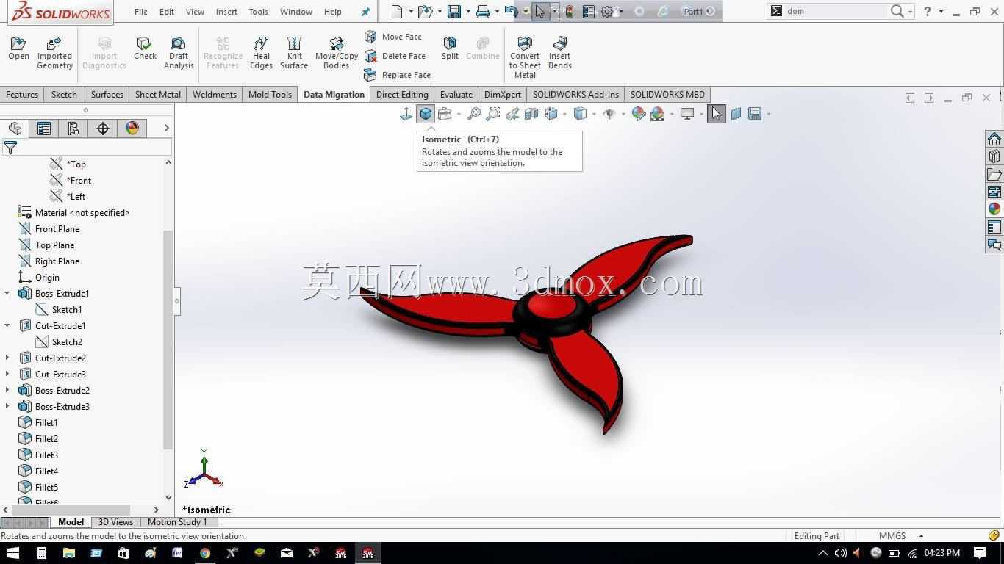The height and width of the screenshot is (564, 1004).
Task: Click the Imported Geometry tool
Action: (x=54, y=53)
